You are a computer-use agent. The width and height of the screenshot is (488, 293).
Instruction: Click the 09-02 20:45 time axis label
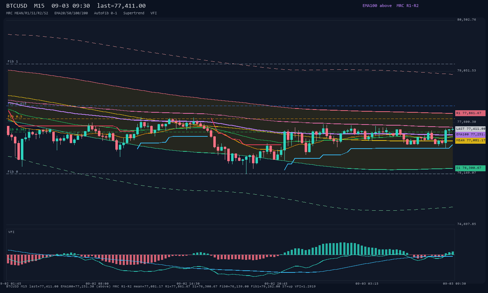tap(276, 284)
